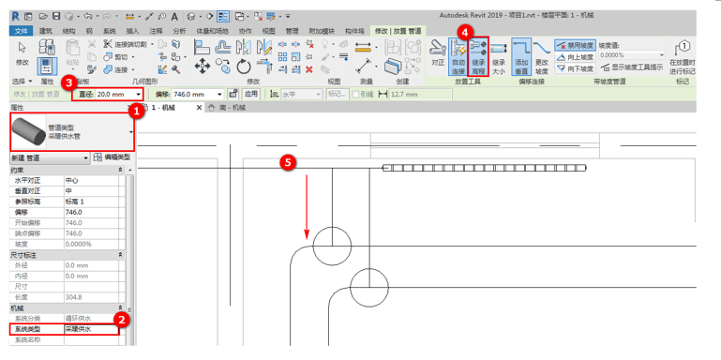Switch to the 管理 ribbon tab
Viewport: 721px width, 360px height.
tap(292, 31)
